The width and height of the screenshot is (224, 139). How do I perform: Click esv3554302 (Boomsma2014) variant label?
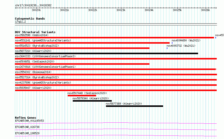point(33,72)
